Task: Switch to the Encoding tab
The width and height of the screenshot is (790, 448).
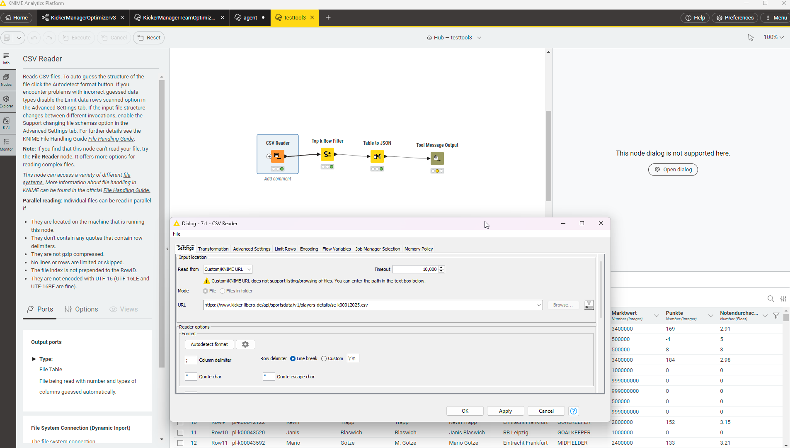Action: point(309,249)
